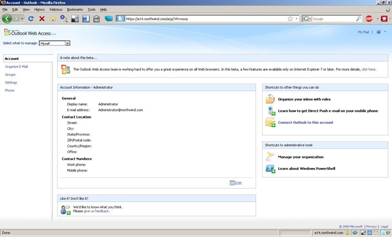
Task: Open the Privacy link in the footer
Action: point(371,227)
